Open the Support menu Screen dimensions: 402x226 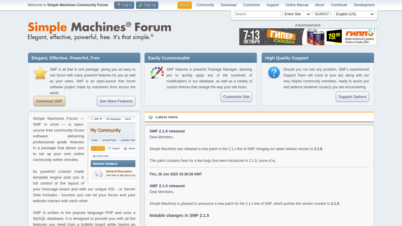273,5
